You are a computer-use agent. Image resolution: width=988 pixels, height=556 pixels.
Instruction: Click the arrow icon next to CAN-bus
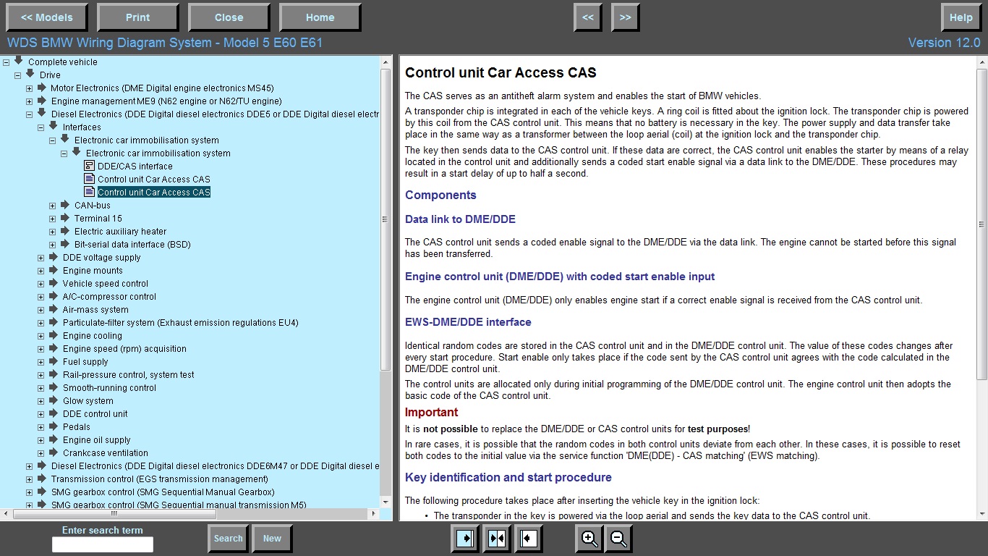(x=65, y=204)
